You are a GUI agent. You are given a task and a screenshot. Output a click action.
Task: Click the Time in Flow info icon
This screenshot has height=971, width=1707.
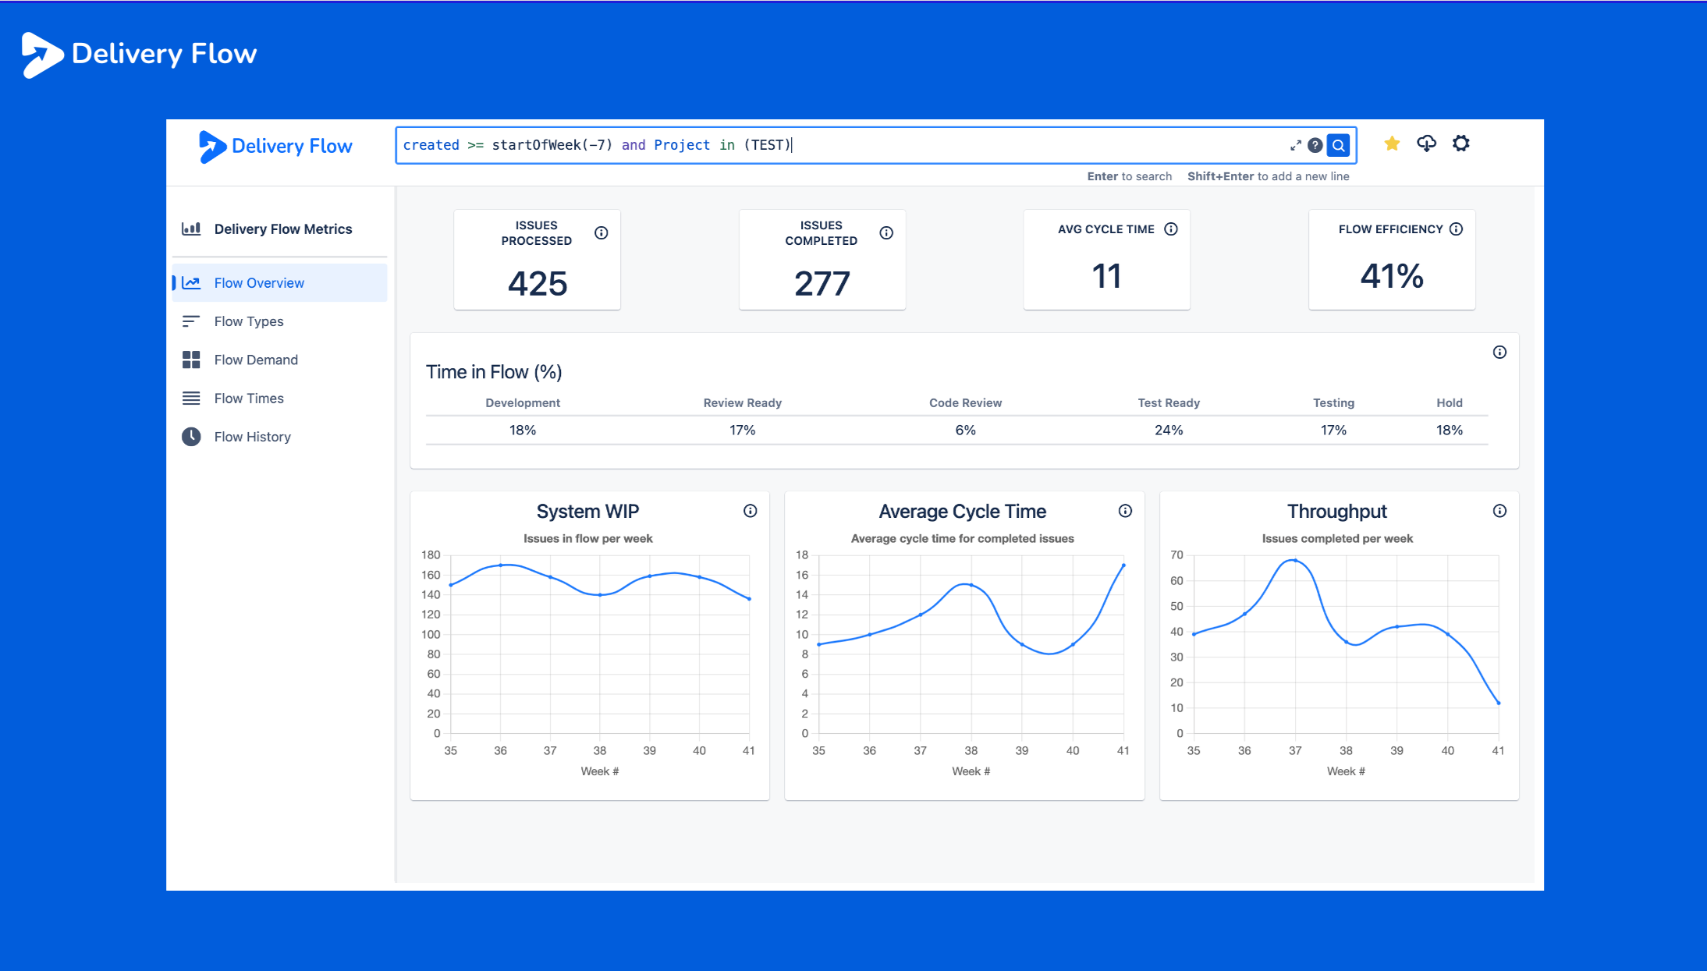tap(1499, 353)
